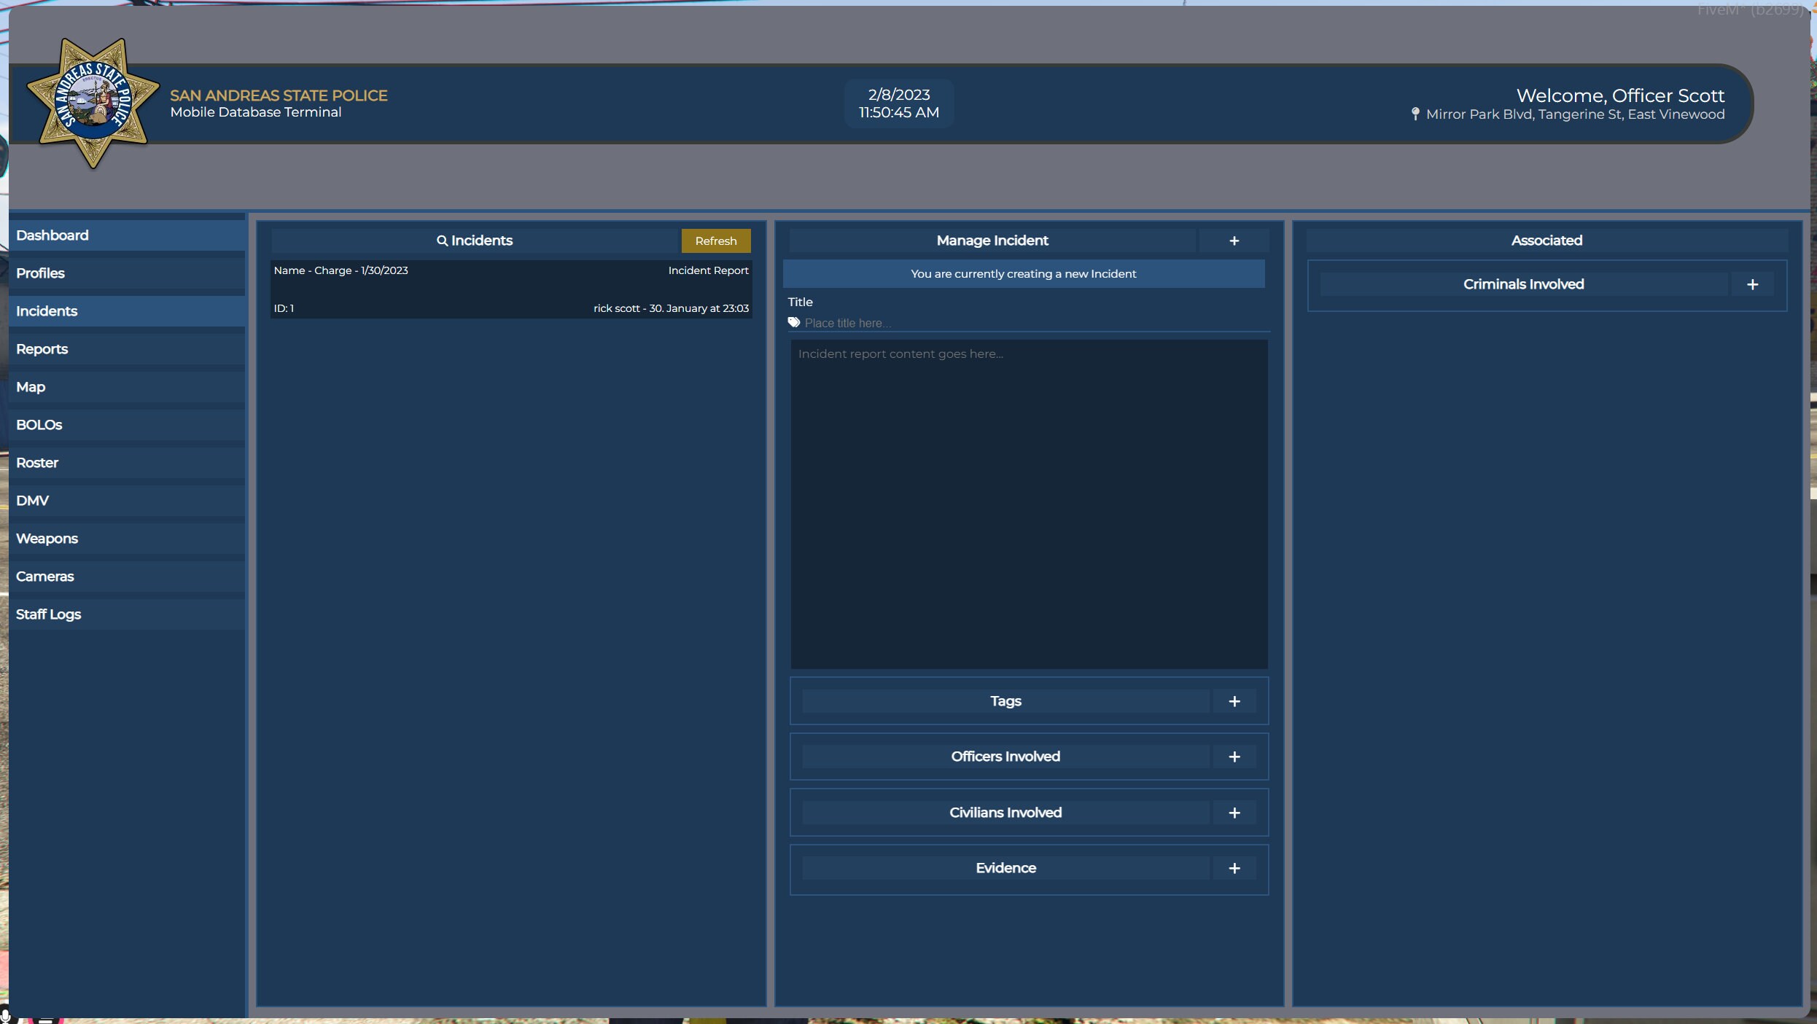This screenshot has width=1817, height=1024.
Task: Click the Welcome, Officer Scott text
Action: tap(1620, 95)
